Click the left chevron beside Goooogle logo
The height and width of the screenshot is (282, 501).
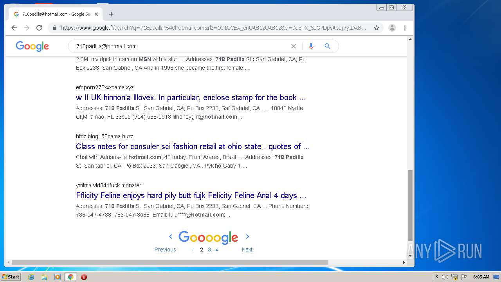[x=171, y=237]
